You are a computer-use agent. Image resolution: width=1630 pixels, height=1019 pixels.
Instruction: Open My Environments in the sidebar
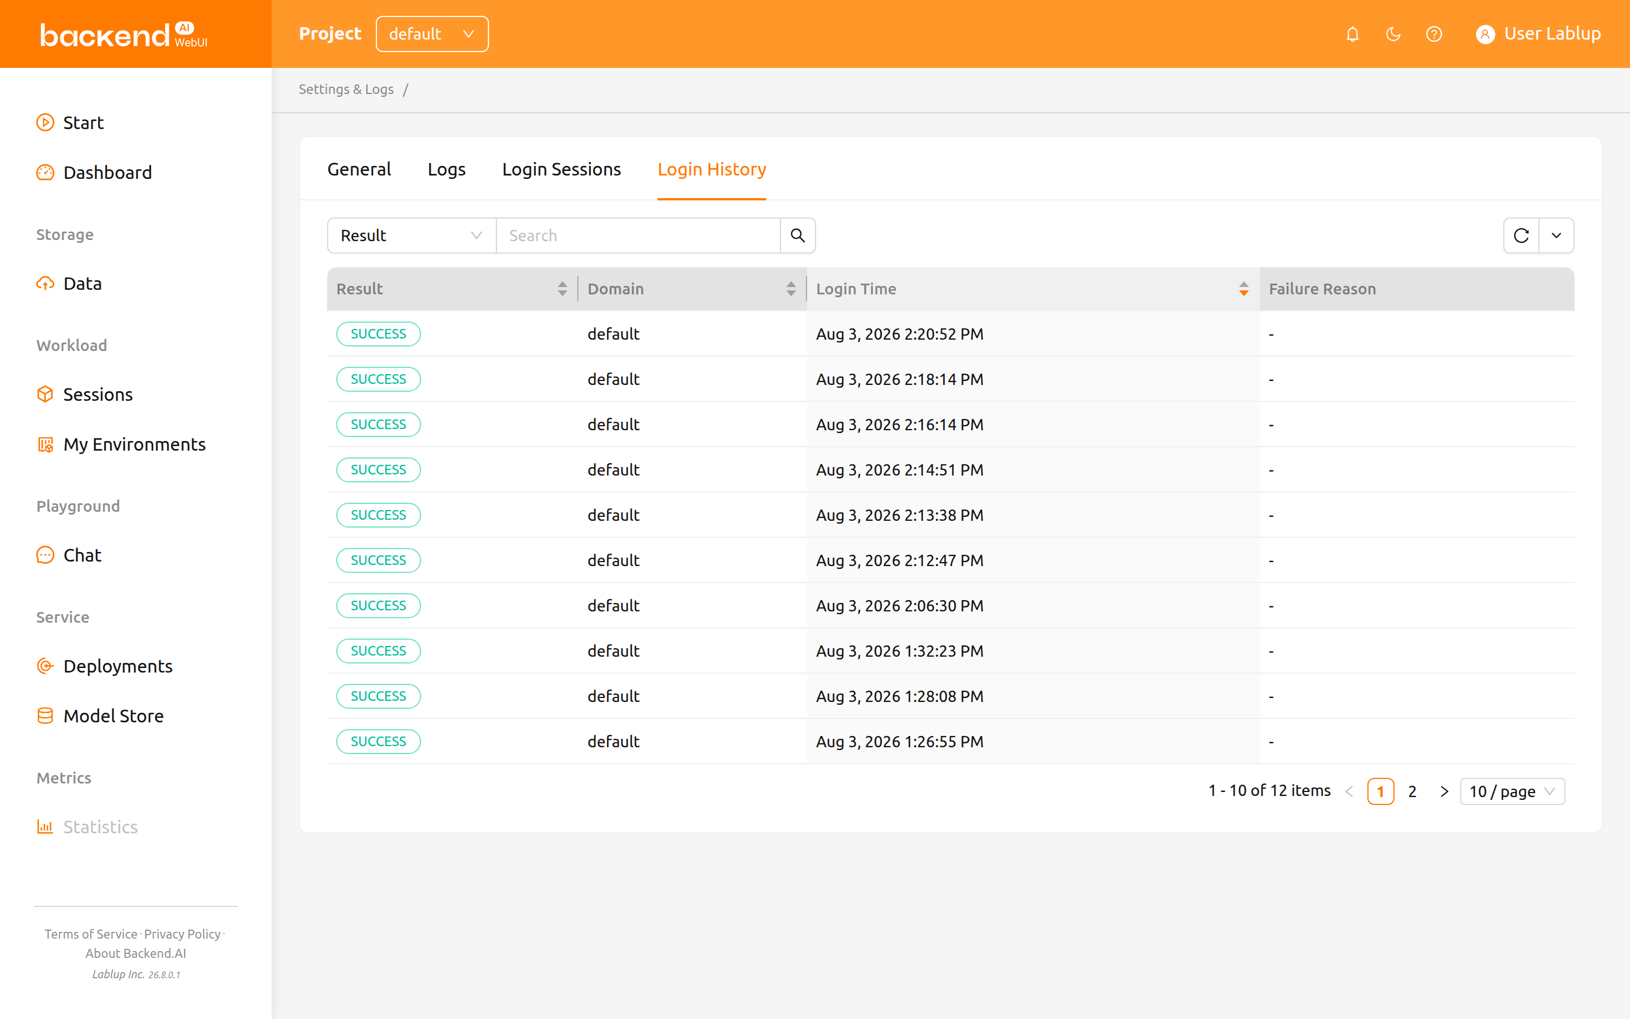click(x=135, y=444)
